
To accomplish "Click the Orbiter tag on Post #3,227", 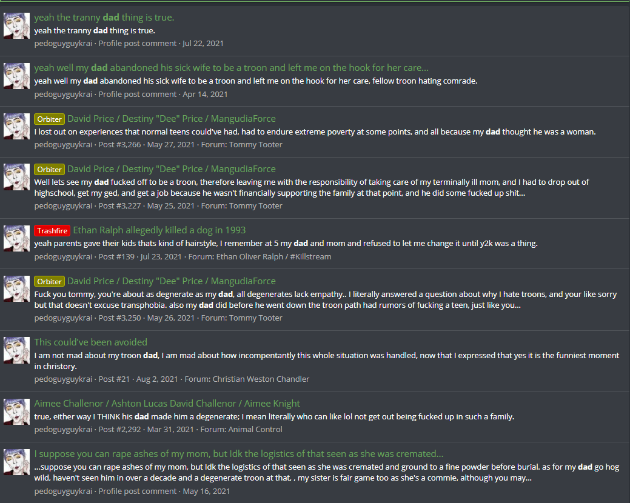I will 50,170.
